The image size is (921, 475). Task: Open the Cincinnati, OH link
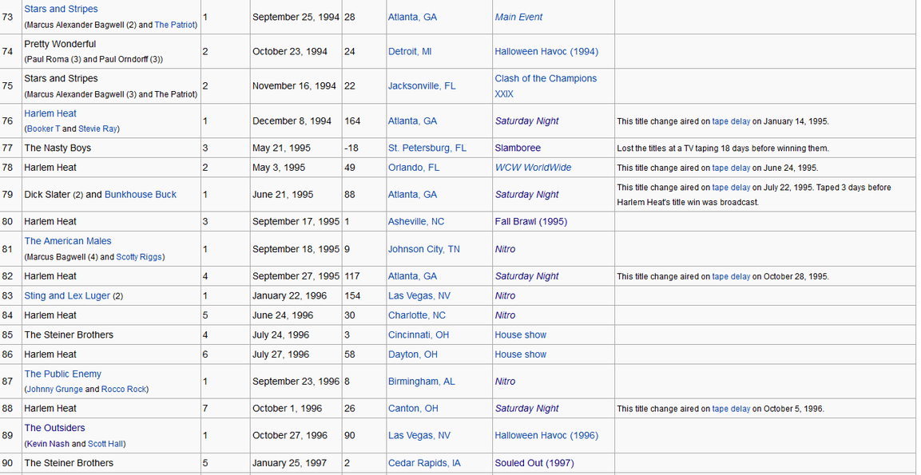(419, 334)
